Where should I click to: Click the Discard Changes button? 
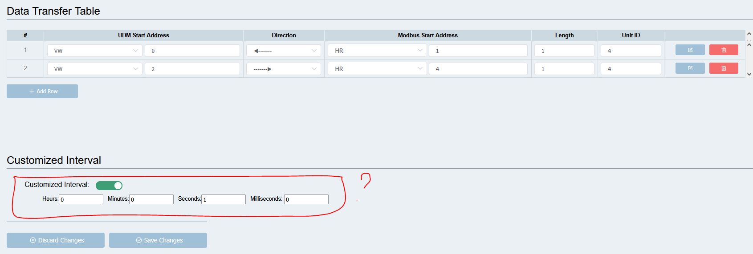point(56,240)
